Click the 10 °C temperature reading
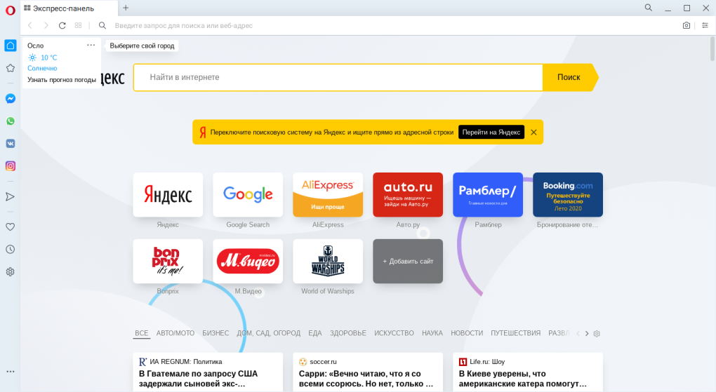The image size is (716, 392). 49,58
